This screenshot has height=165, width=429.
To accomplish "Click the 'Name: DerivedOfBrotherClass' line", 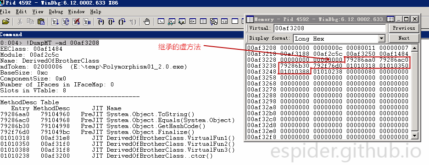I will tap(50, 61).
